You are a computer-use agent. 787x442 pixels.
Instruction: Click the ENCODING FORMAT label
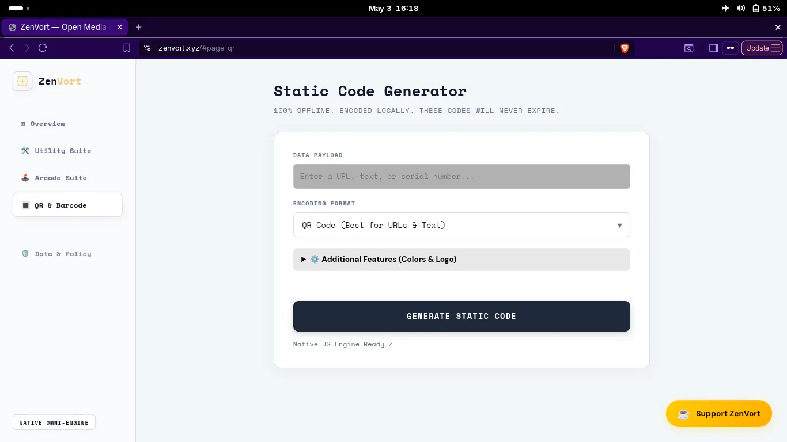(x=324, y=204)
